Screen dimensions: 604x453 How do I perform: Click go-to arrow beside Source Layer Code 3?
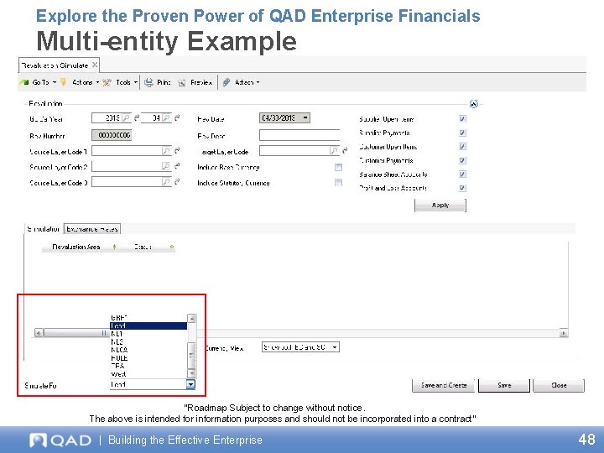coord(177,181)
